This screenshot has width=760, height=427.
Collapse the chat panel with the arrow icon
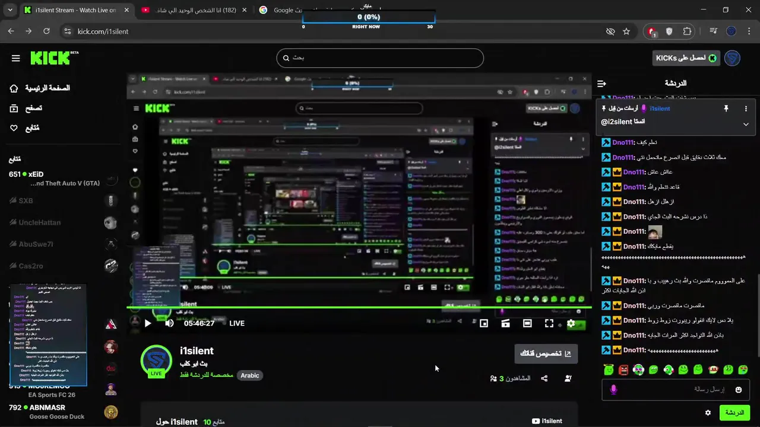click(601, 84)
